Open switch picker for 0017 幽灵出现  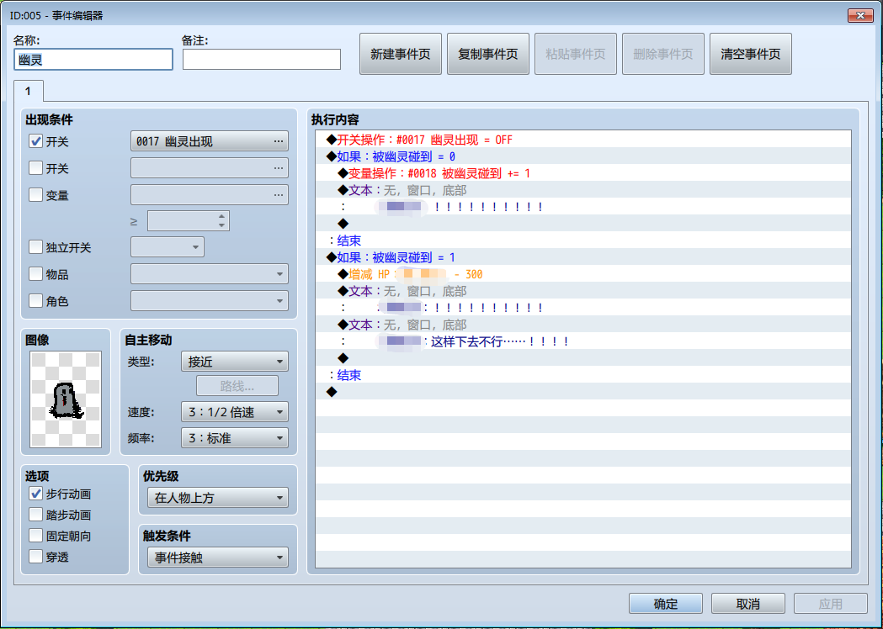pyautogui.click(x=210, y=141)
